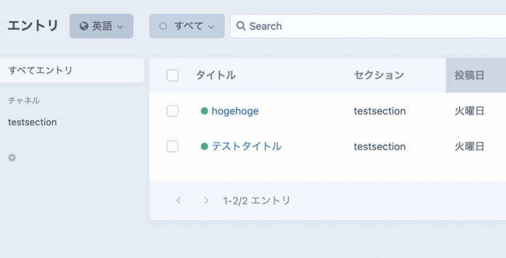The image size is (506, 258).
Task: Click the タイトル column header
Action: 216,76
